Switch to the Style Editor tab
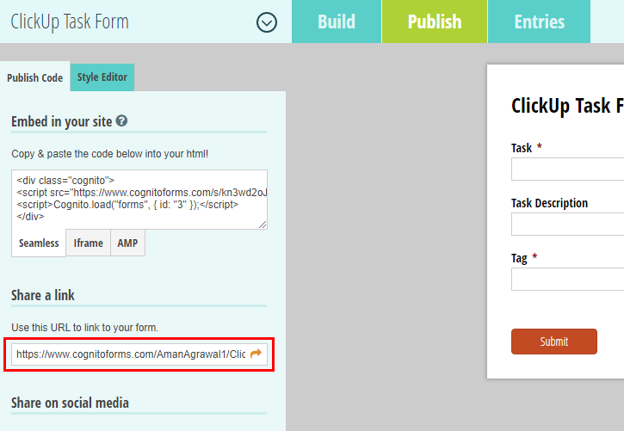Image resolution: width=624 pixels, height=431 pixels. [102, 77]
